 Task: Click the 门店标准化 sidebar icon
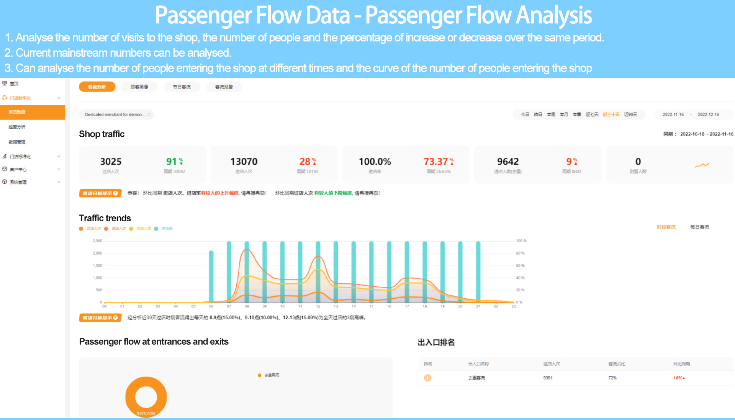coord(5,156)
